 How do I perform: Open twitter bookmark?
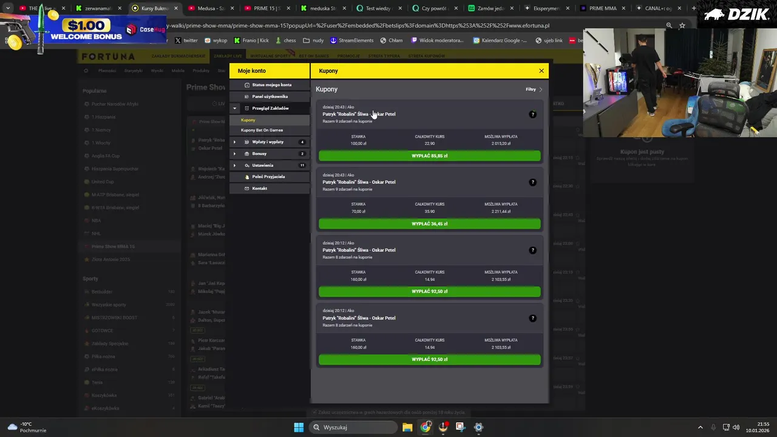pyautogui.click(x=186, y=41)
